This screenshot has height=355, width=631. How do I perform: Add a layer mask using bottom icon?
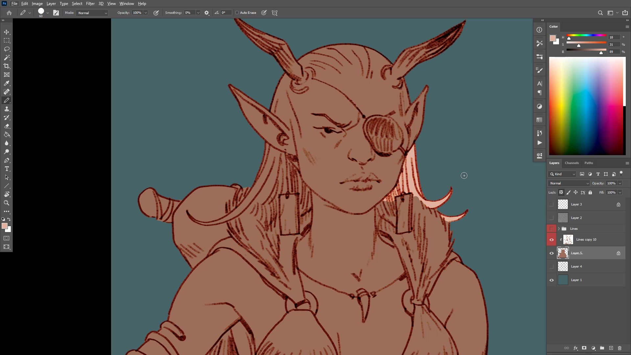(x=584, y=348)
